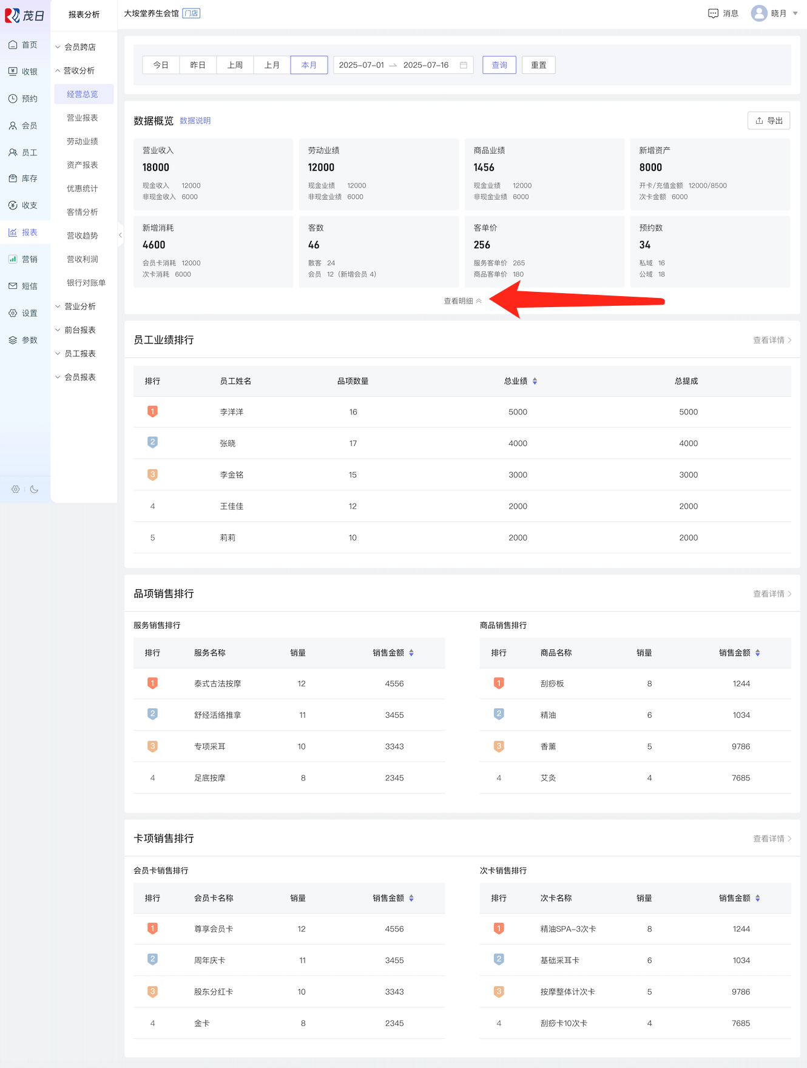The image size is (807, 1068).
Task: Open the 库存 inventory icon
Action: 13,178
